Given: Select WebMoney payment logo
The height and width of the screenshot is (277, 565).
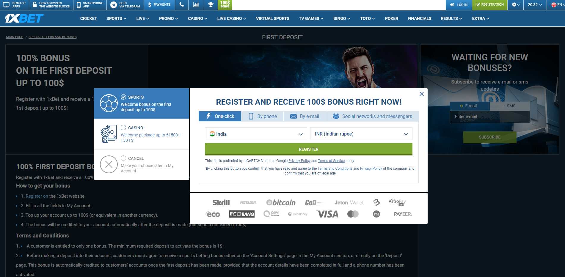Looking at the screenshot, I should (x=298, y=214).
